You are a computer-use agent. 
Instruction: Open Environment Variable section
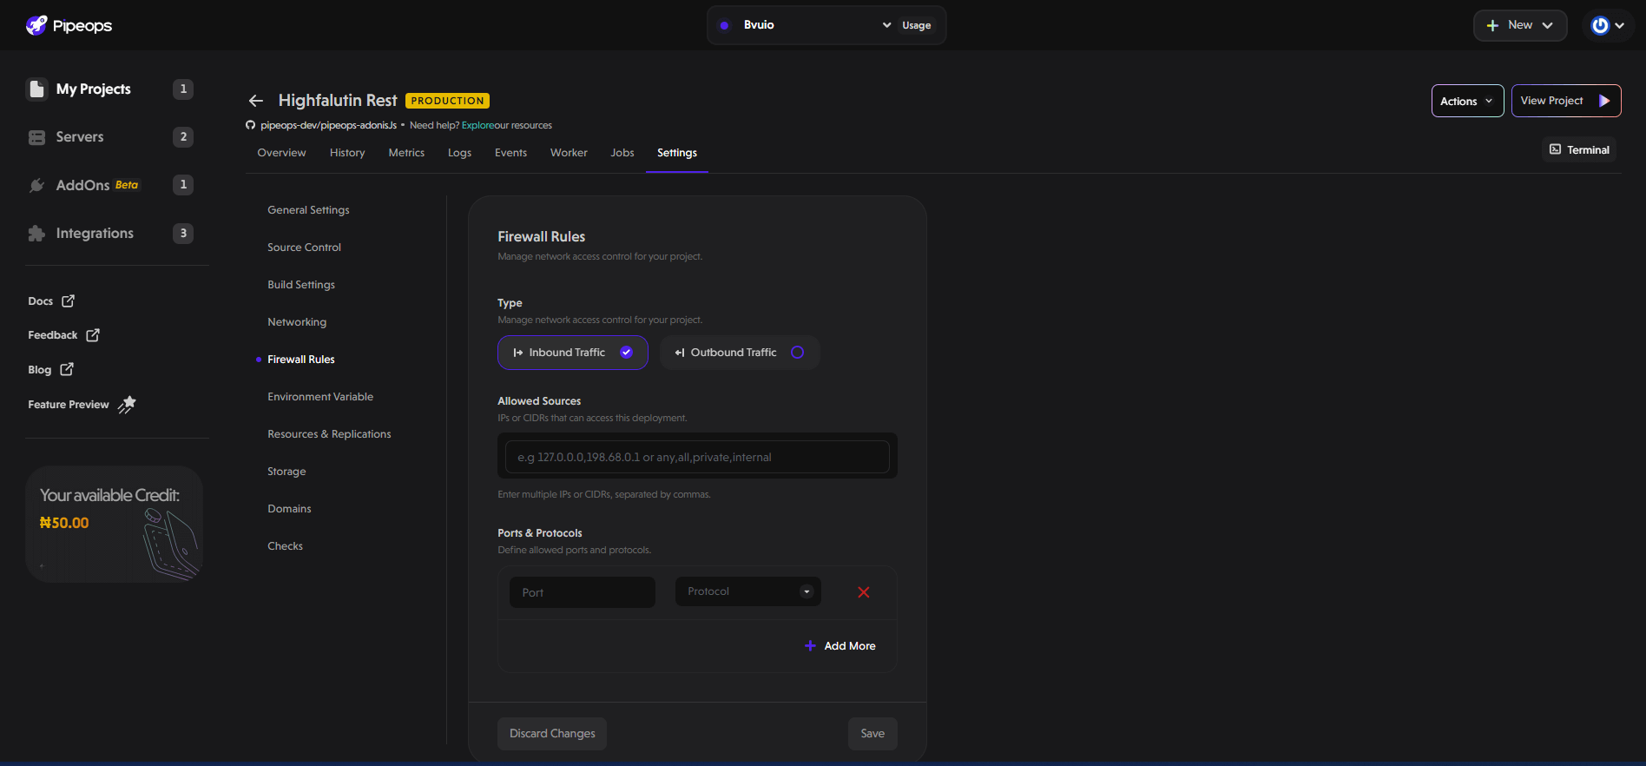pos(320,397)
